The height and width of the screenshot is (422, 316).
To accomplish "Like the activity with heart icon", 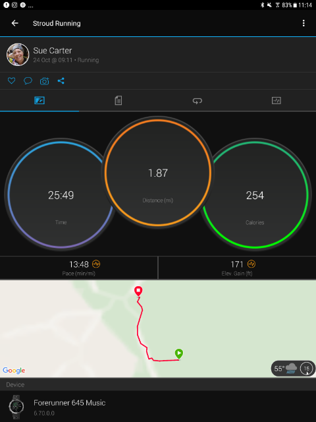I will click(x=11, y=80).
